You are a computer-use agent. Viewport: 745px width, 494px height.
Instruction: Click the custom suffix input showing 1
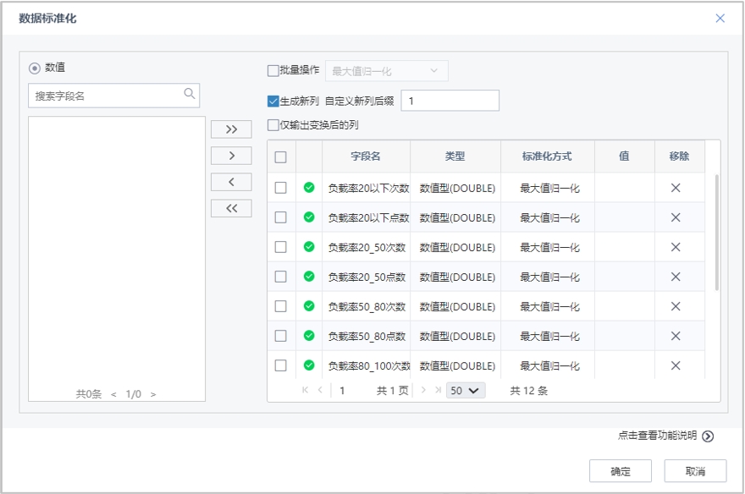(x=450, y=100)
